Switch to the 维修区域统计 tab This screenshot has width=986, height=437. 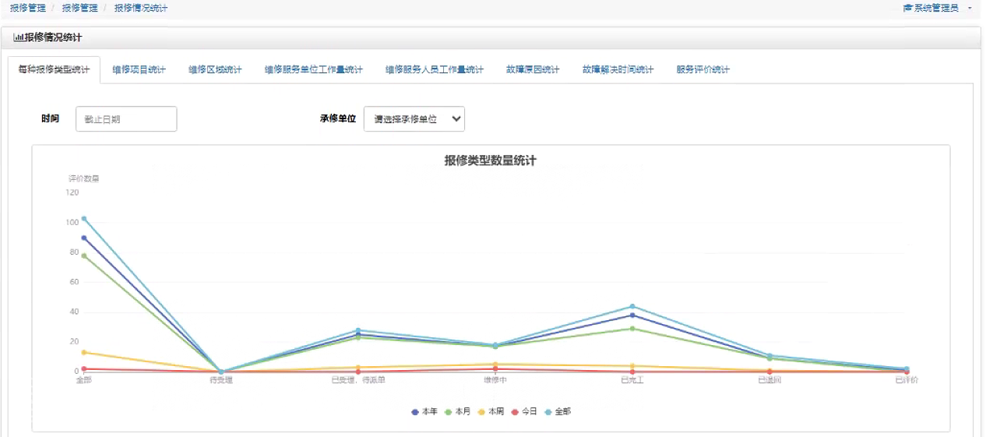point(215,69)
